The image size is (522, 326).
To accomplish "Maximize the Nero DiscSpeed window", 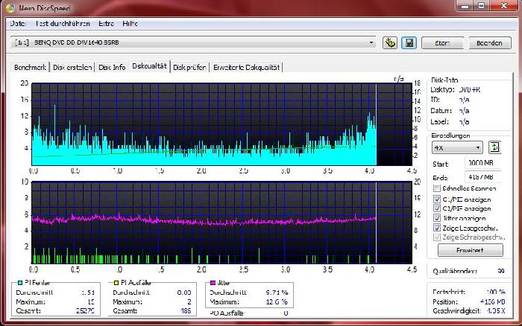I will pyautogui.click(x=481, y=6).
